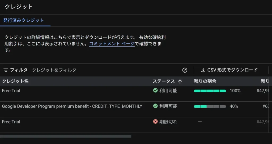The width and height of the screenshot is (272, 144).
Task: Select the first Free Trial credit name
Action: (x=11, y=91)
